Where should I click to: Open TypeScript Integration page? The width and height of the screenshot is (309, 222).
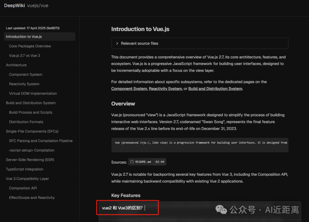24,169
